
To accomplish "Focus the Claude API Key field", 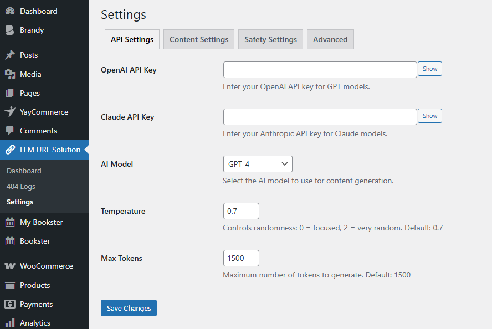I will click(320, 117).
